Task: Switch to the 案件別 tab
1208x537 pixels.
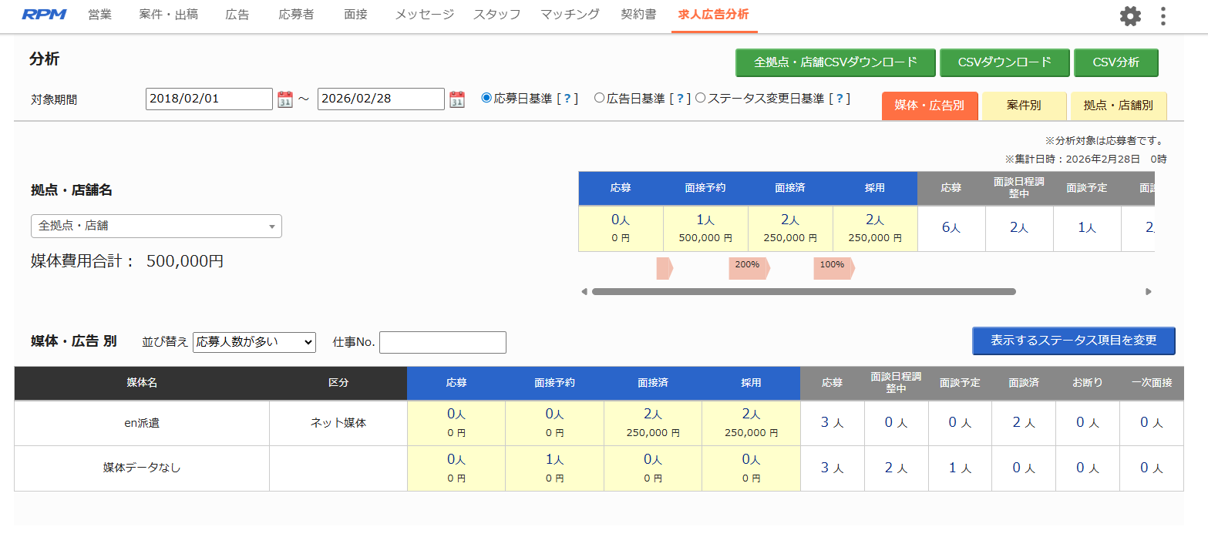Action: (x=1024, y=106)
